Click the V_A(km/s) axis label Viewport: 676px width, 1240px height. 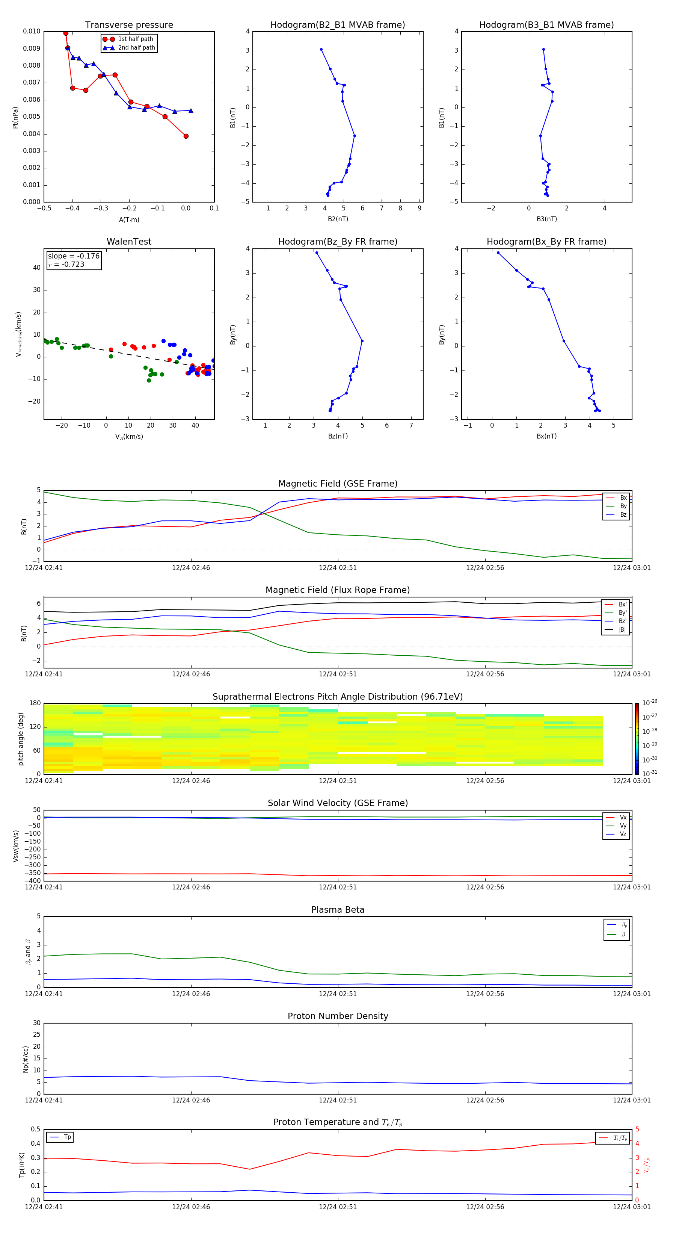coord(129,437)
